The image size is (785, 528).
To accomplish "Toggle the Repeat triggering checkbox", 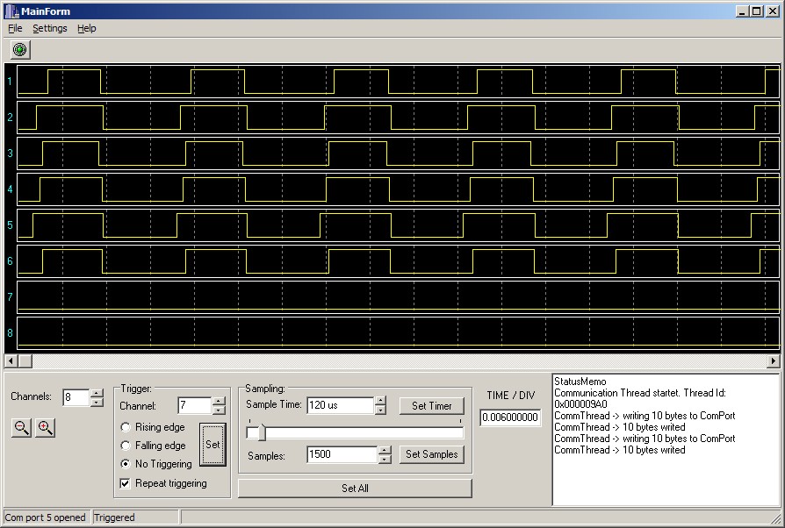I will coord(126,483).
